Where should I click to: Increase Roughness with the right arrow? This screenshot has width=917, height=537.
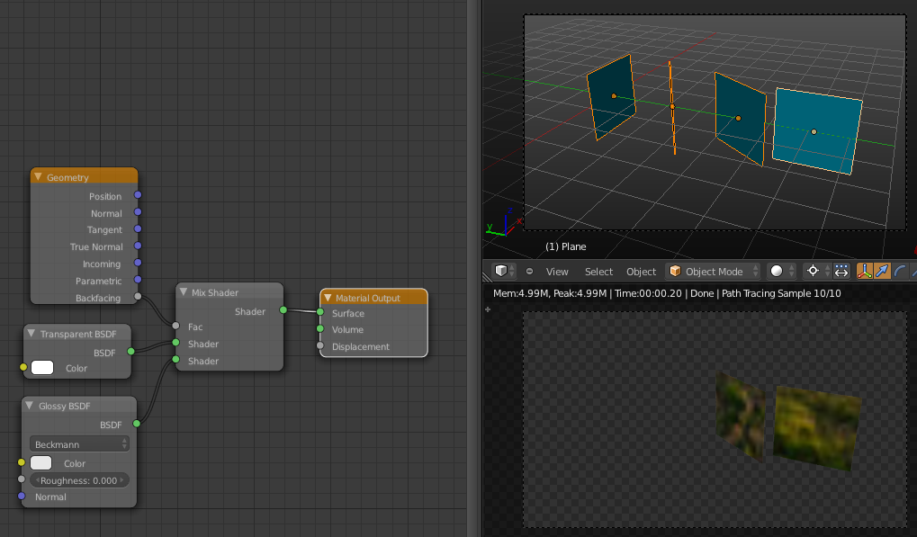[x=121, y=480]
